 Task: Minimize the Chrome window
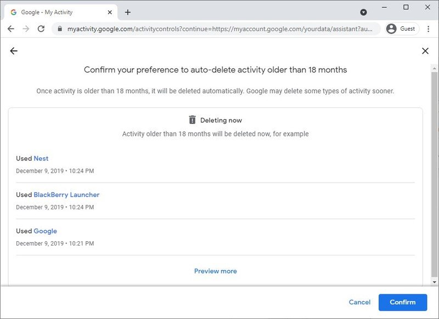tap(385, 7)
